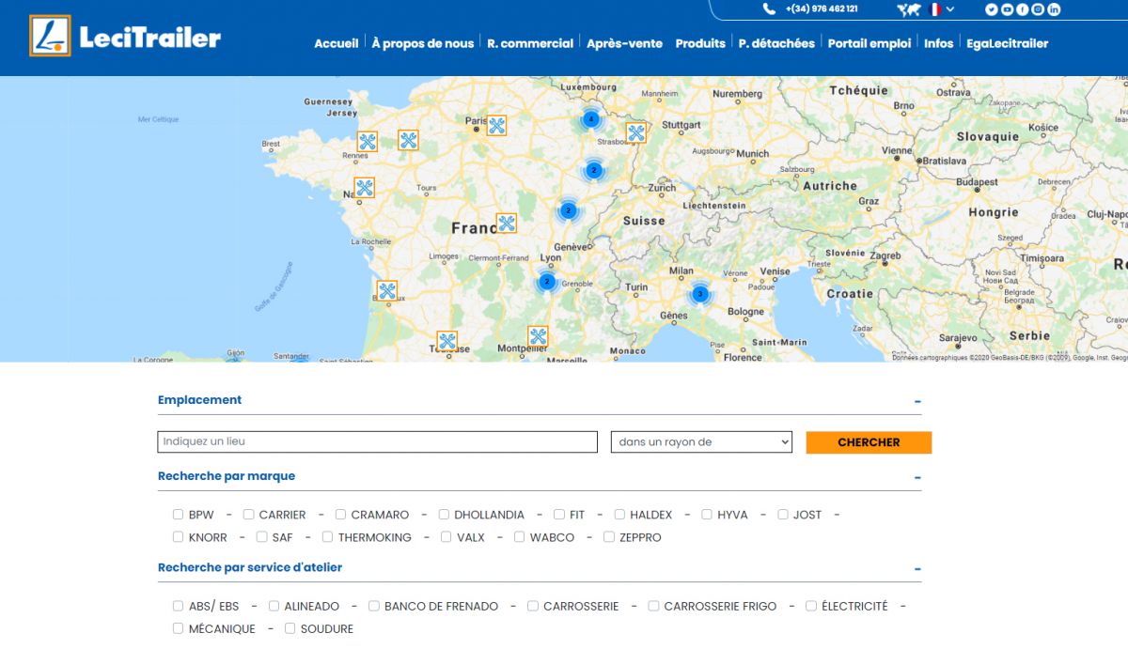
Task: Call the +(34) 976 462 121 number
Action: [822, 8]
